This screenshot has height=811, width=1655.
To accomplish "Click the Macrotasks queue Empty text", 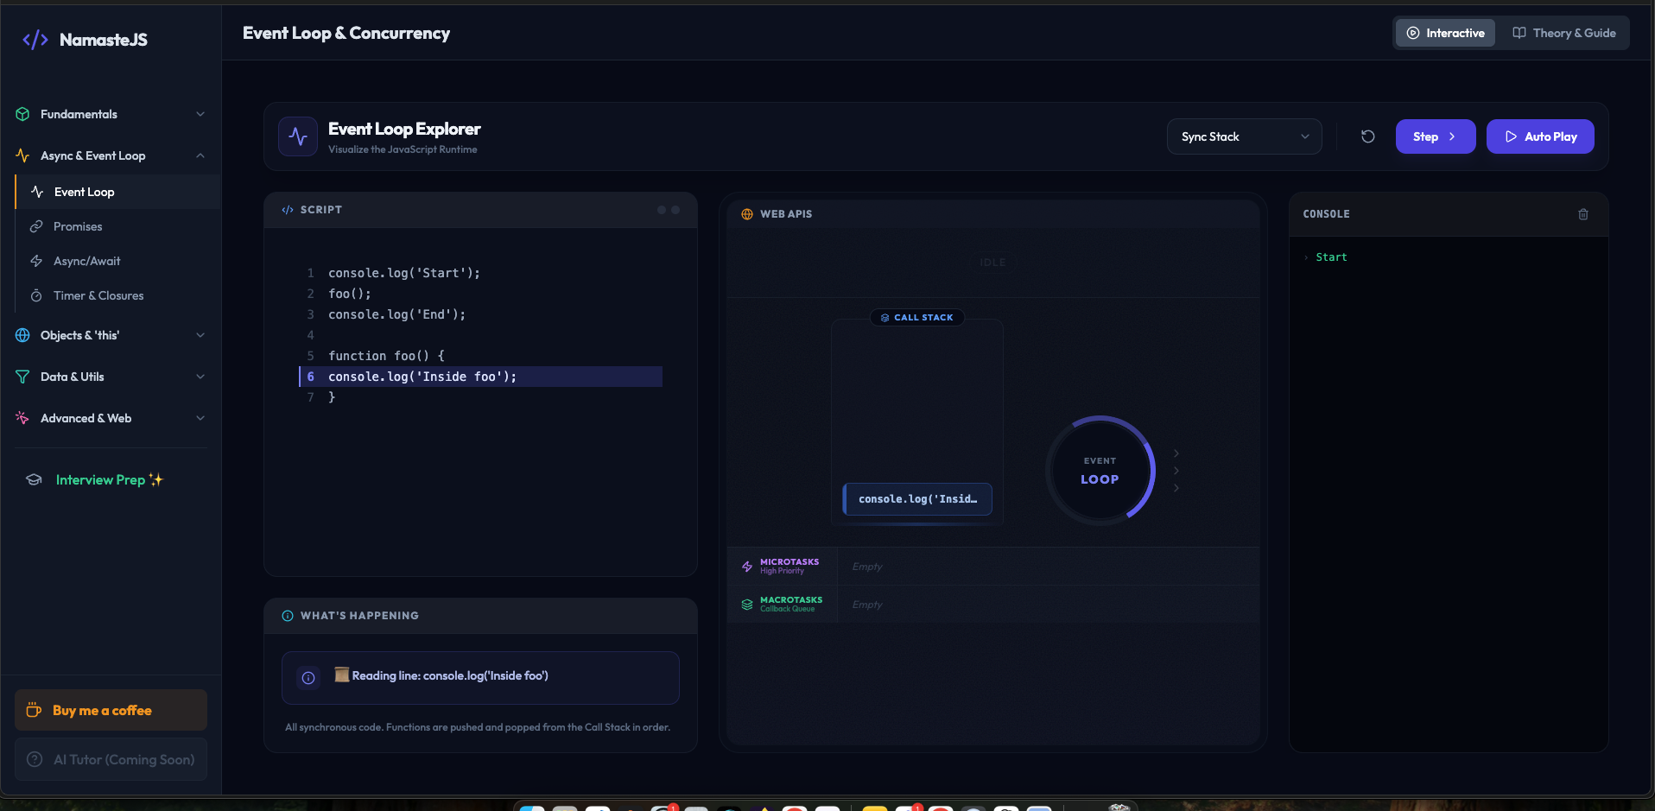I will [x=867, y=605].
